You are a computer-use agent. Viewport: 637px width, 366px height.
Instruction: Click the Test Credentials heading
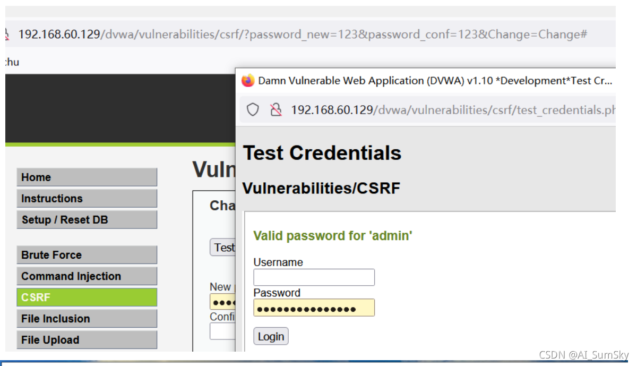tap(322, 153)
